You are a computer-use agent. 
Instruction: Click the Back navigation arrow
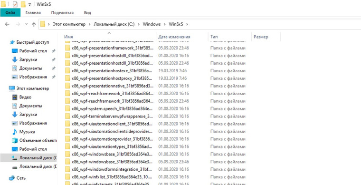click(x=7, y=24)
